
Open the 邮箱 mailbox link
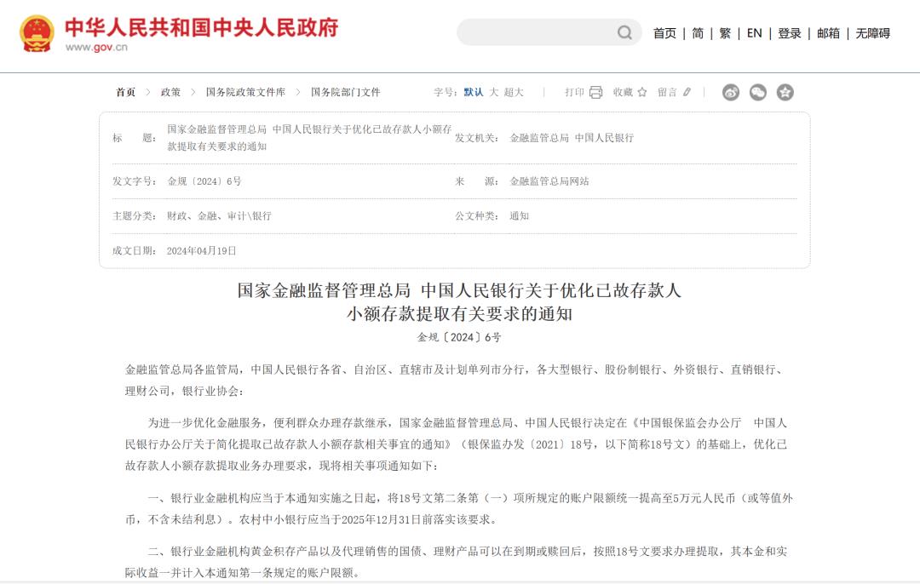tap(829, 33)
